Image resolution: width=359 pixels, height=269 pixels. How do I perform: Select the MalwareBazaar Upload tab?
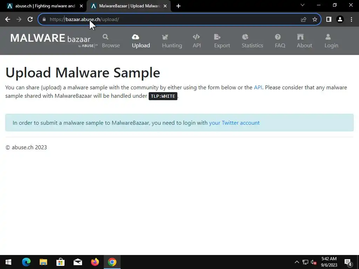pos(129,6)
